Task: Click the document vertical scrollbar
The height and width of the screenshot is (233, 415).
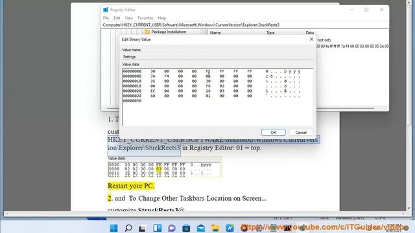Action: pos(409,105)
